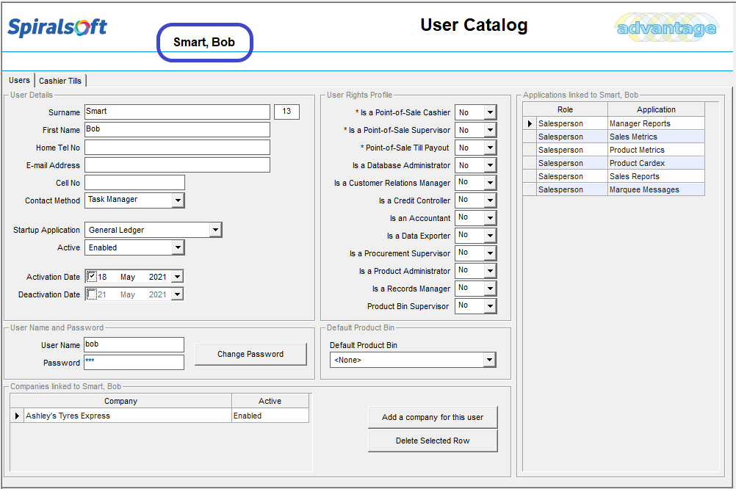This screenshot has width=736, height=489.
Task: Select the Sales Reports application row
Action: pyautogui.click(x=614, y=176)
